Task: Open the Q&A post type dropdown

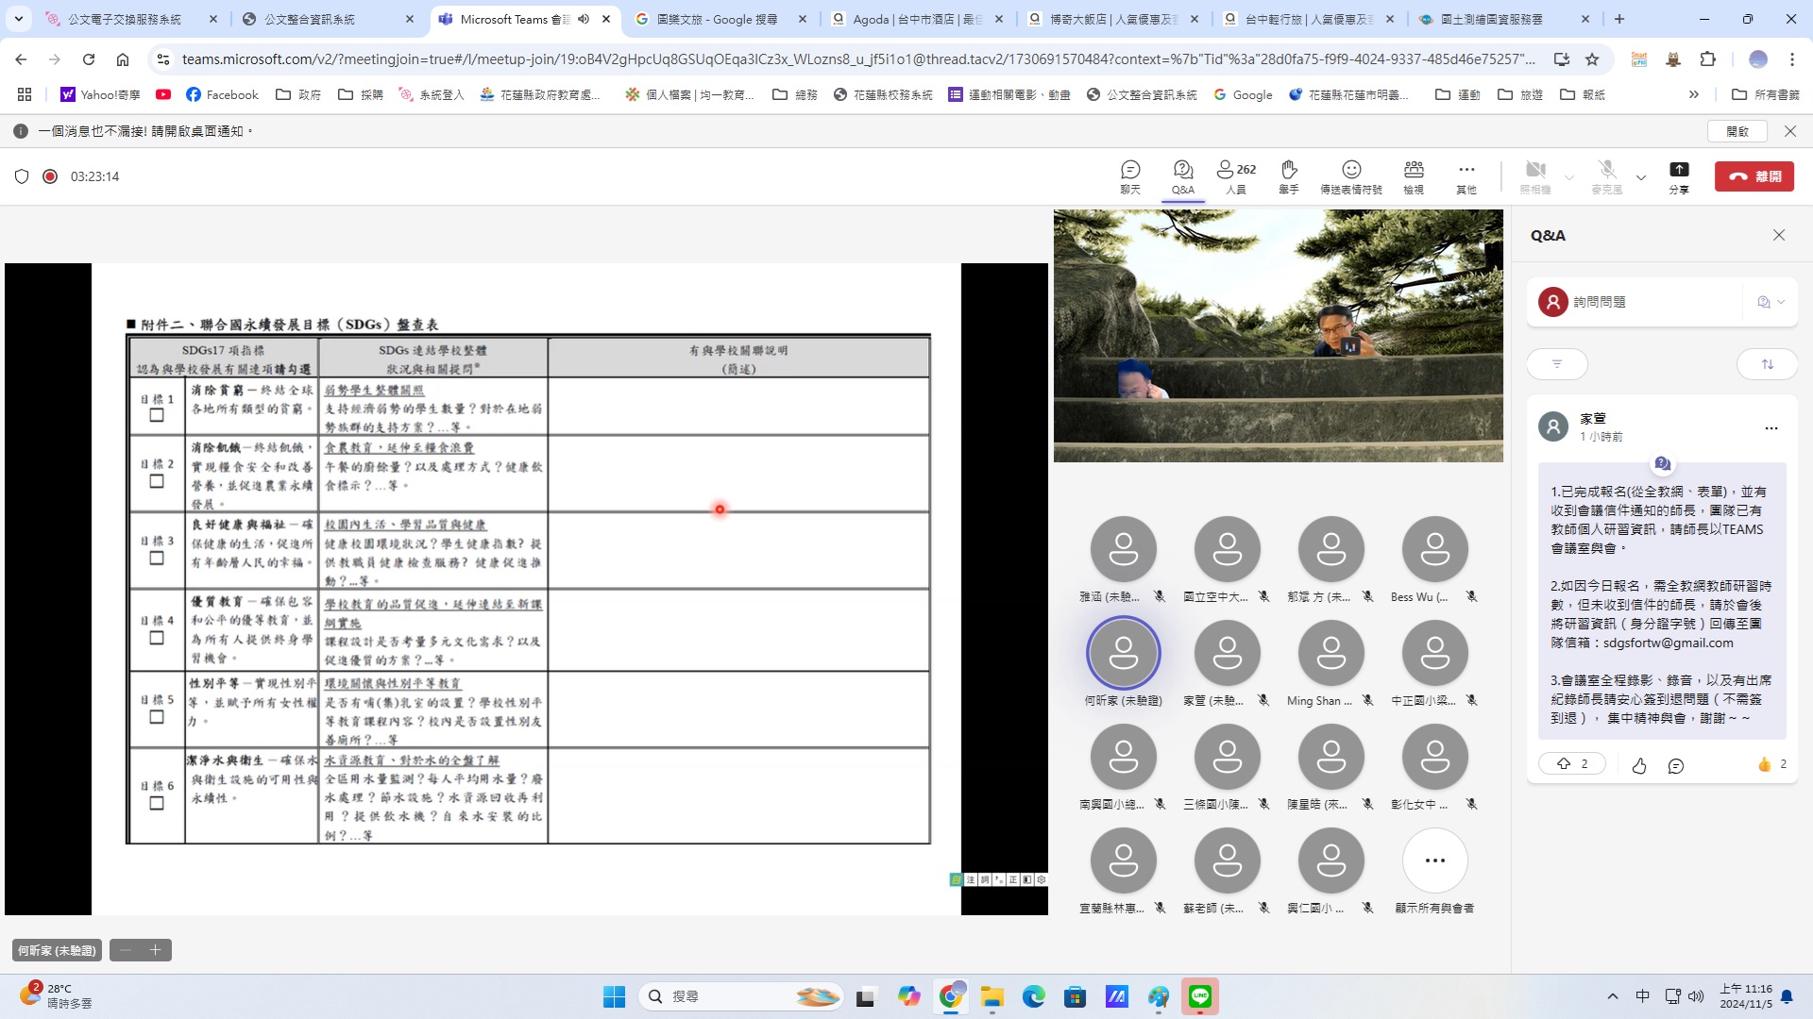Action: [1771, 302]
